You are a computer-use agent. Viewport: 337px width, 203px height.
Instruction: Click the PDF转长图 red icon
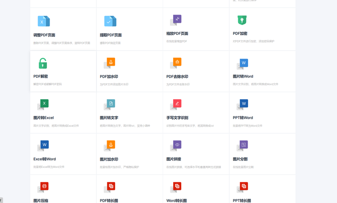click(x=110, y=187)
